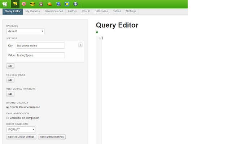231x144 pixels.
Task: Launch the Pig editor icon
Action: point(24,4)
